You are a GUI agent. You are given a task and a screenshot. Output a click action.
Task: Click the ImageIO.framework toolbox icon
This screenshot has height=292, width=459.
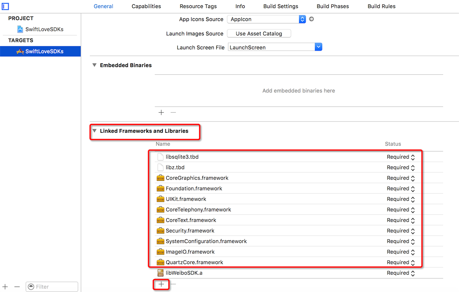pyautogui.click(x=161, y=251)
